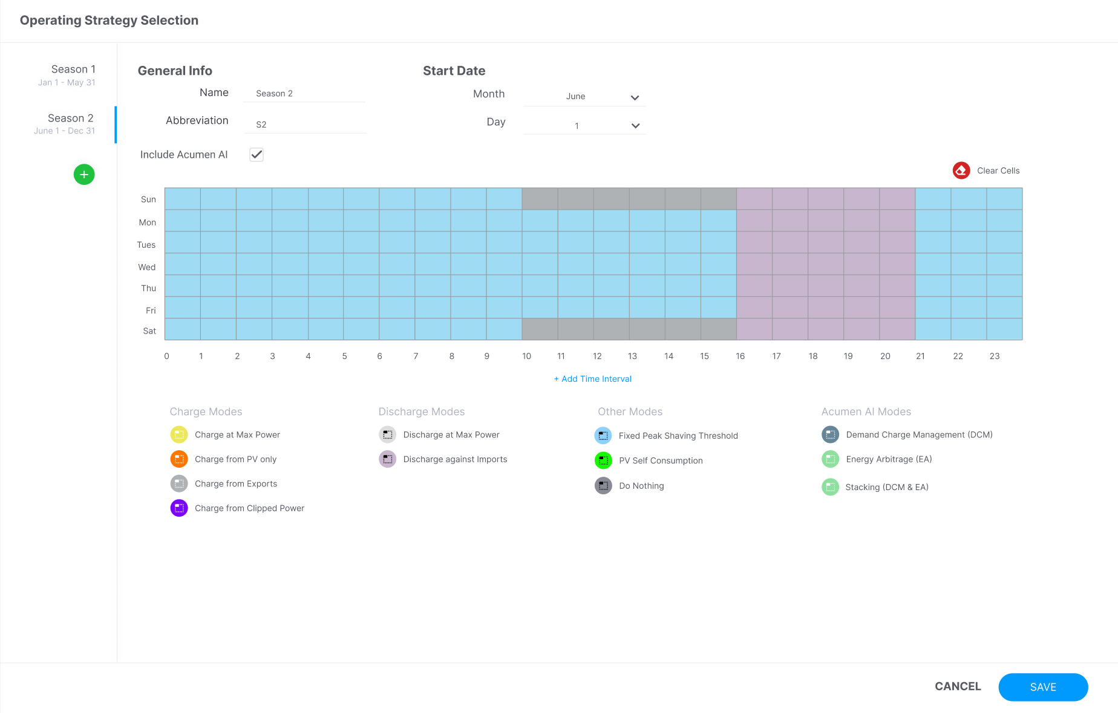This screenshot has height=713, width=1118.
Task: Click the green plus to add a season
Action: [83, 174]
